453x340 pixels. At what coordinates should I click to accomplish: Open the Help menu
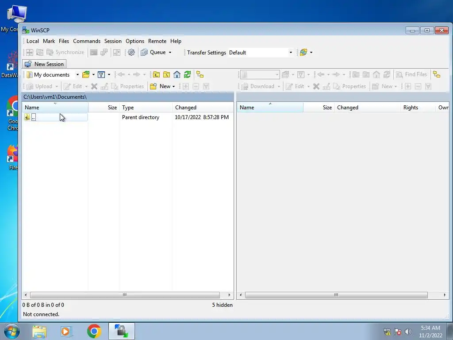click(x=176, y=41)
